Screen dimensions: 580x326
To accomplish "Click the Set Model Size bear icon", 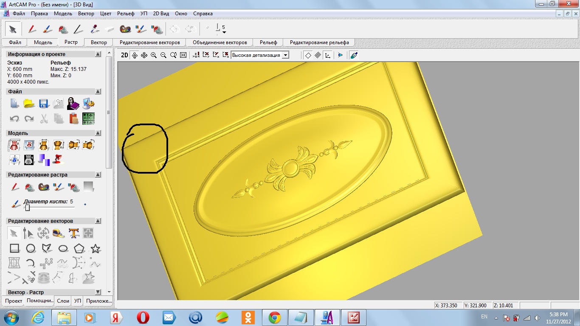I will (14, 145).
